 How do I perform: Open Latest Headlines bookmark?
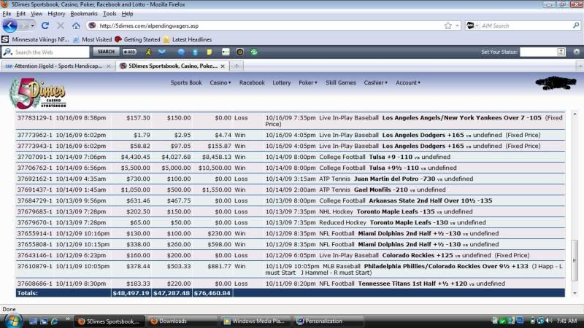(188, 39)
